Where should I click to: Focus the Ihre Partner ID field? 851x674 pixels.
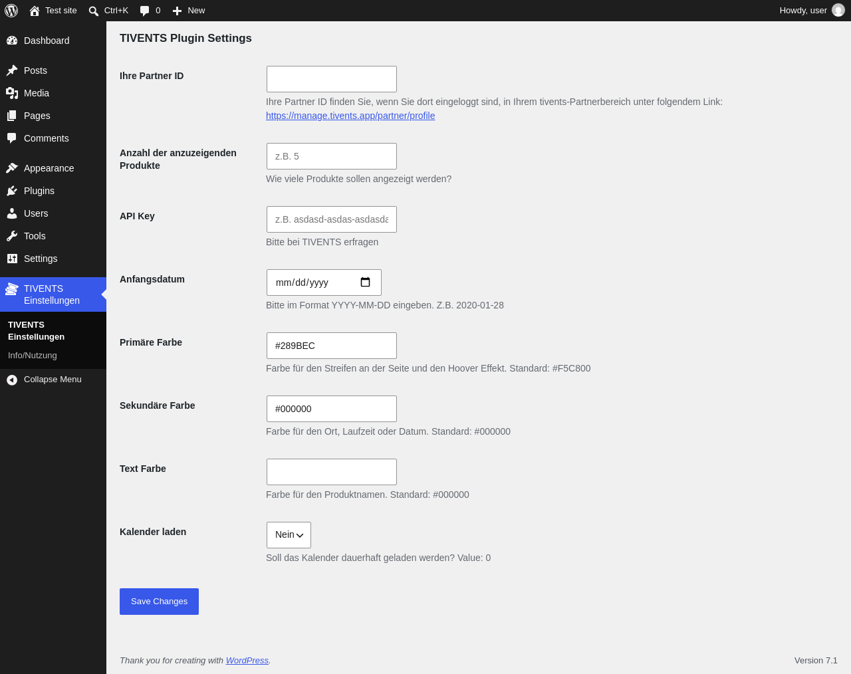(332, 79)
